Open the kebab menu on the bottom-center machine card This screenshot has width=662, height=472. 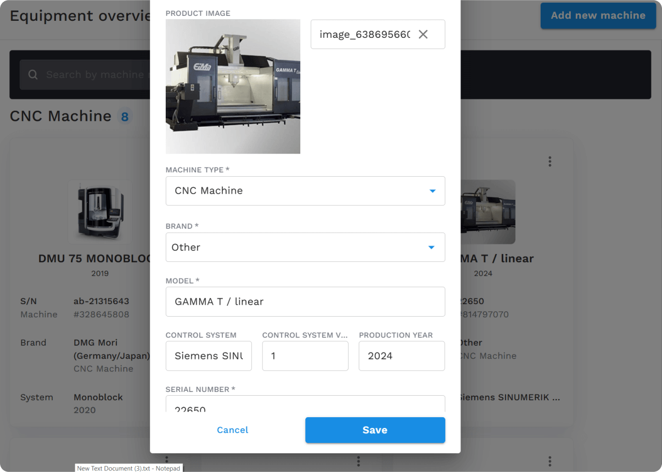[x=358, y=462]
